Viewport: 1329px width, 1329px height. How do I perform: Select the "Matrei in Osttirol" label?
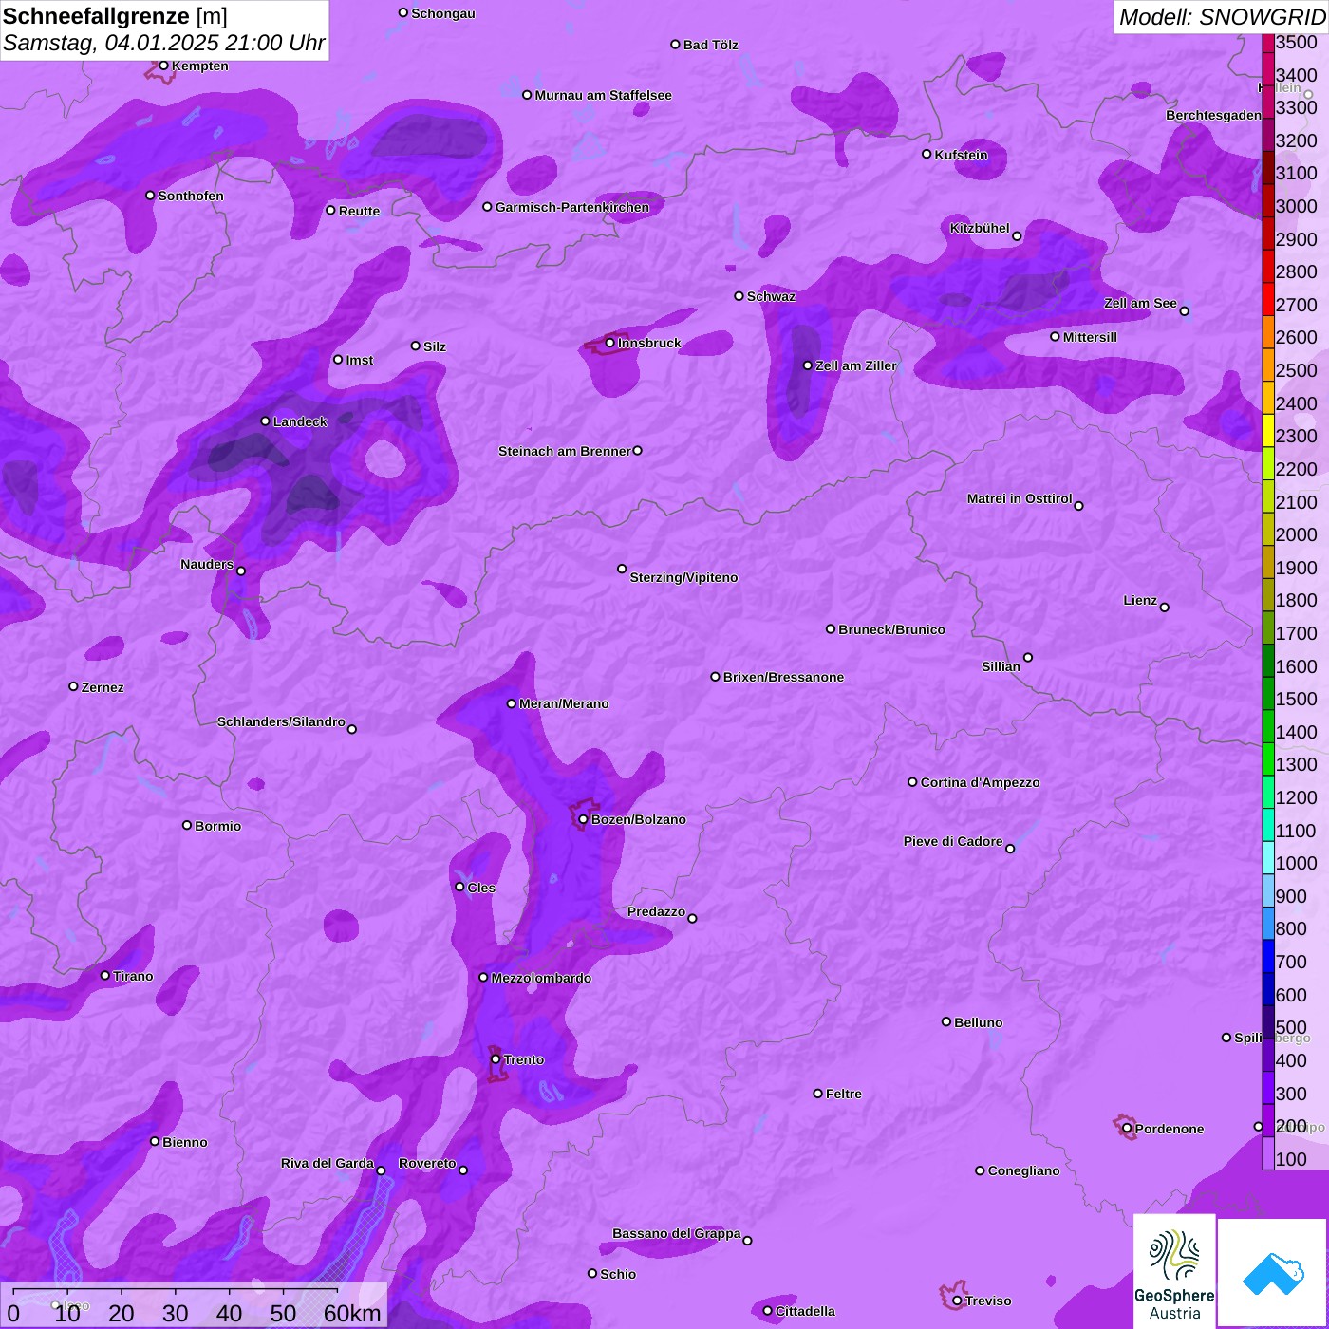pos(1020,498)
